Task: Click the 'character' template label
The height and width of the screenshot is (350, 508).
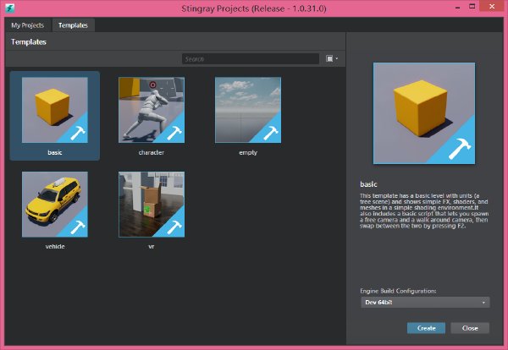Action: coord(152,152)
